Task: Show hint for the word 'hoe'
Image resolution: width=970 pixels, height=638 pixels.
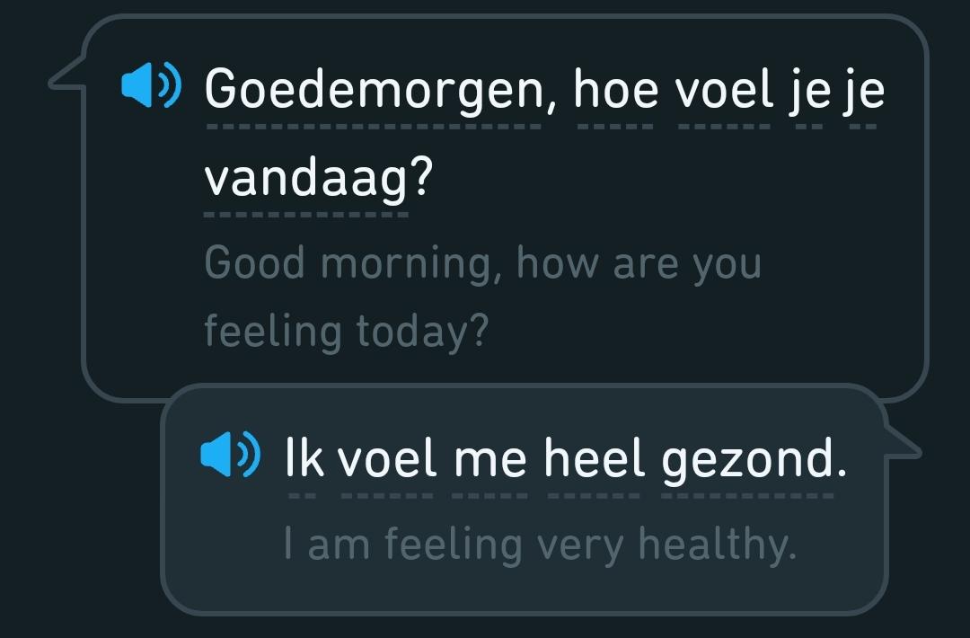Action: 615,89
